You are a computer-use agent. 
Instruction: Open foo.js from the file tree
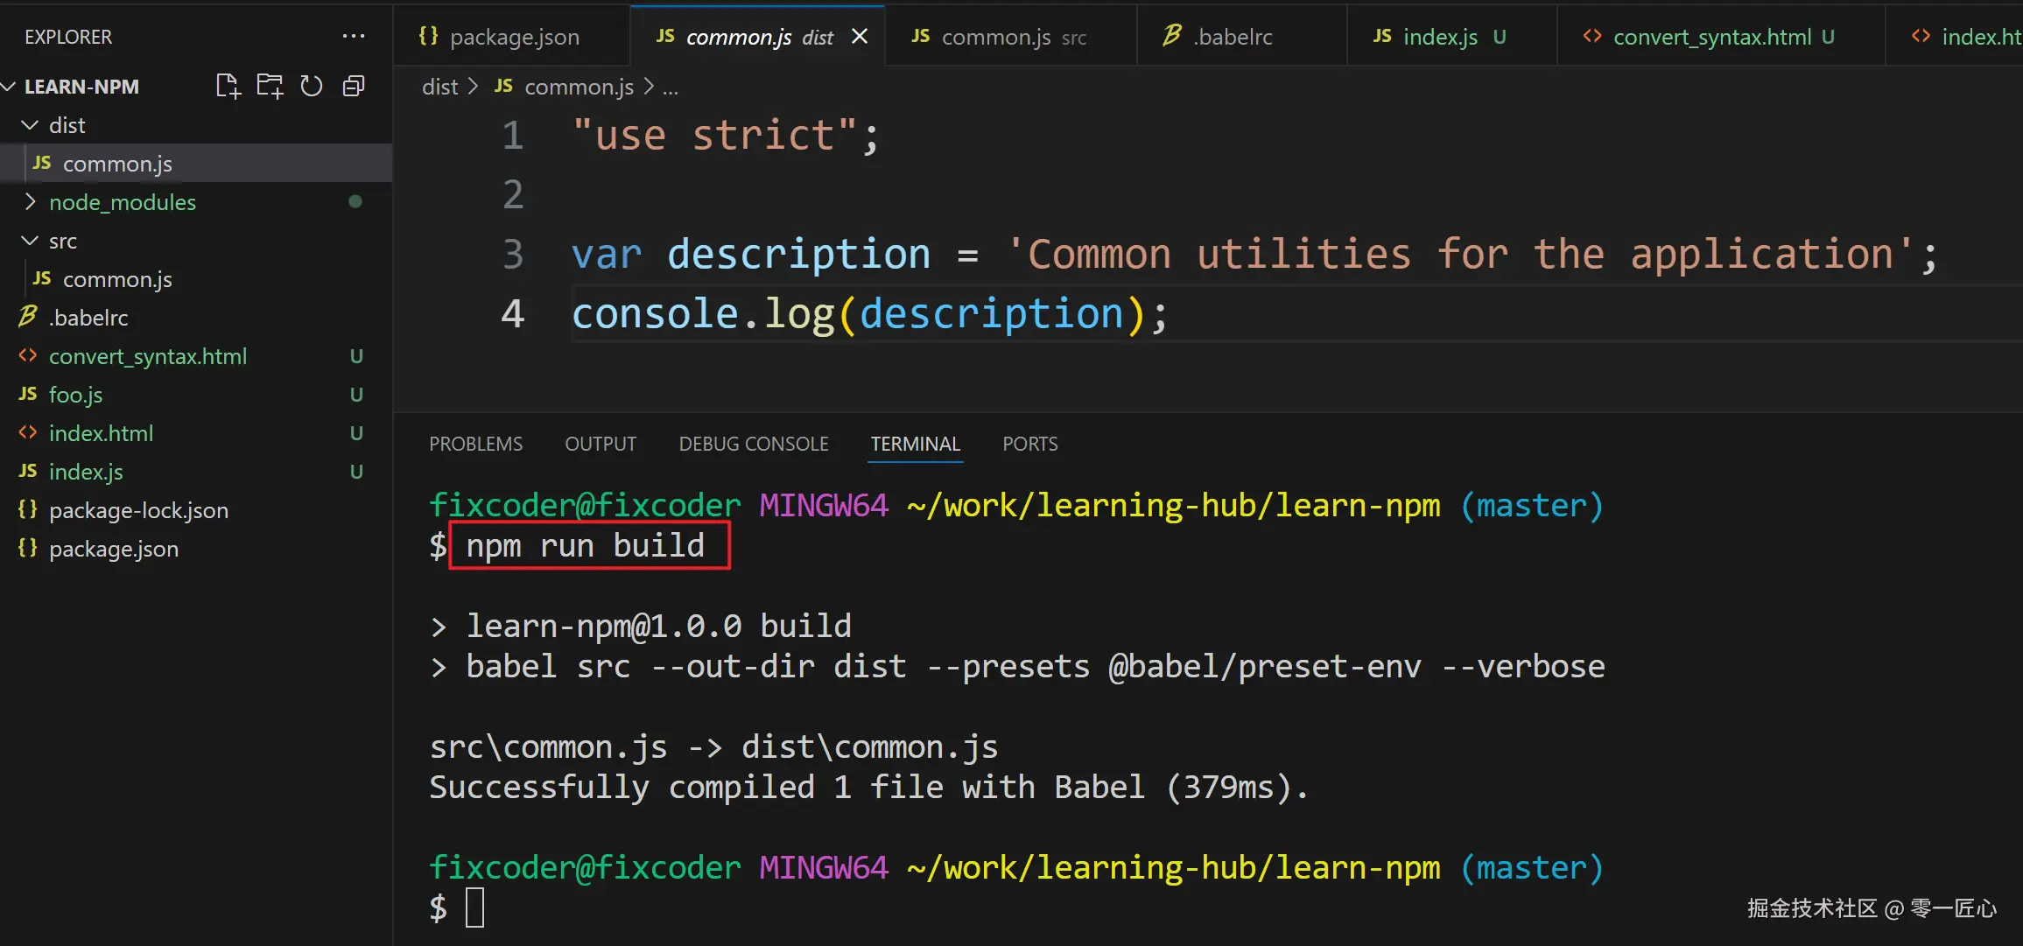tap(75, 395)
